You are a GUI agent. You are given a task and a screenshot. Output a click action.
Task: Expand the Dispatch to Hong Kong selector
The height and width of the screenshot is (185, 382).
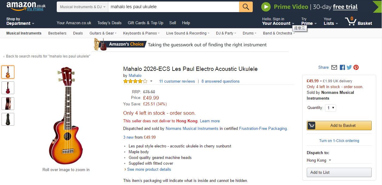pyautogui.click(x=319, y=160)
